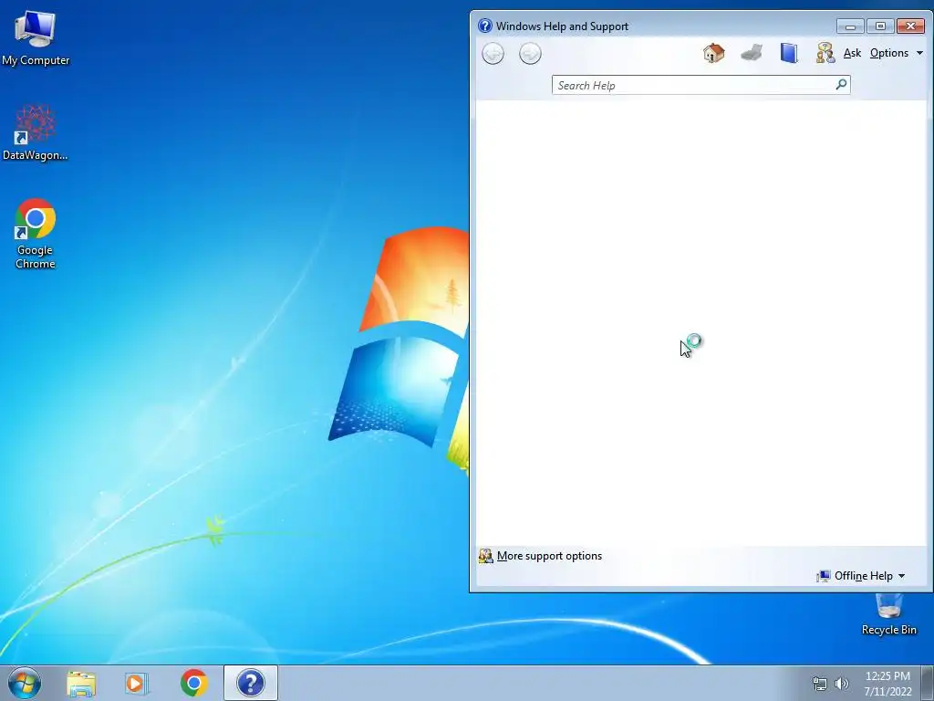
Task: Go forward in Help and Support
Action: (530, 54)
